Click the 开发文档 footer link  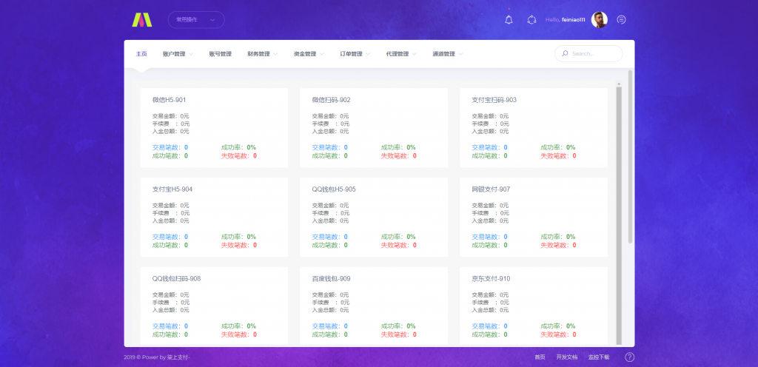[x=566, y=357]
